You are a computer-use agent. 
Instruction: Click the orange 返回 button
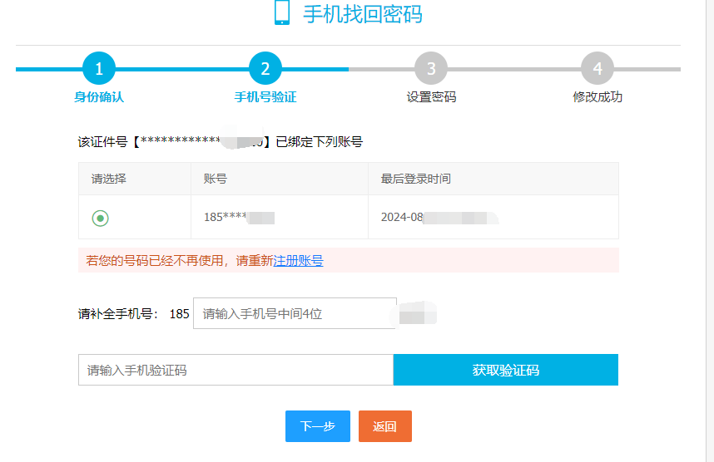(x=384, y=426)
